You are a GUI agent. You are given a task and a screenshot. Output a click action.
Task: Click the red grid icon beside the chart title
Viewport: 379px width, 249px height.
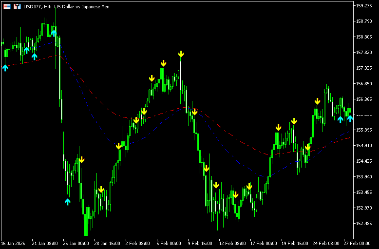pyautogui.click(x=7, y=6)
